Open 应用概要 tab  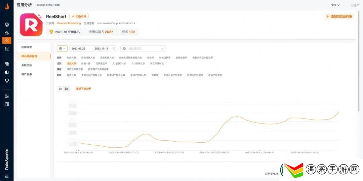tap(27, 47)
